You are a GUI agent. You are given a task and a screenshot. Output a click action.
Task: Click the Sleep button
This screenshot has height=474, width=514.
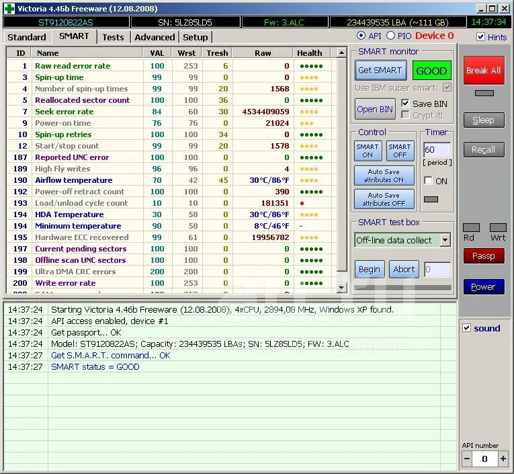coord(484,120)
